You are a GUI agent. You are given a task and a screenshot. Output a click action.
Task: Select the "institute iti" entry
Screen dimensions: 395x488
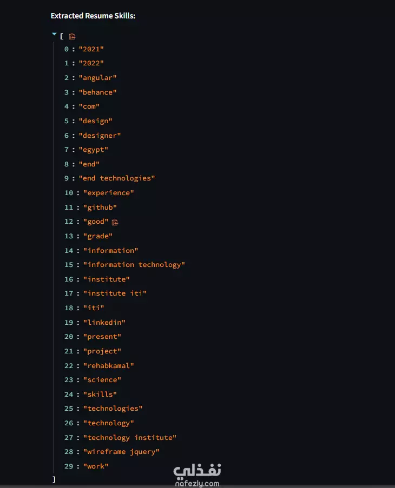115,293
